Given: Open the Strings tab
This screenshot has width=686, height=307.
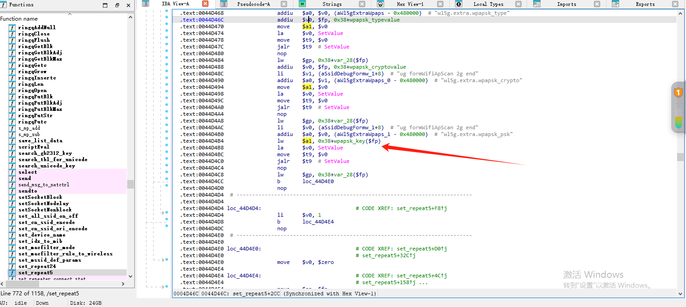Looking at the screenshot, I should click(332, 4).
